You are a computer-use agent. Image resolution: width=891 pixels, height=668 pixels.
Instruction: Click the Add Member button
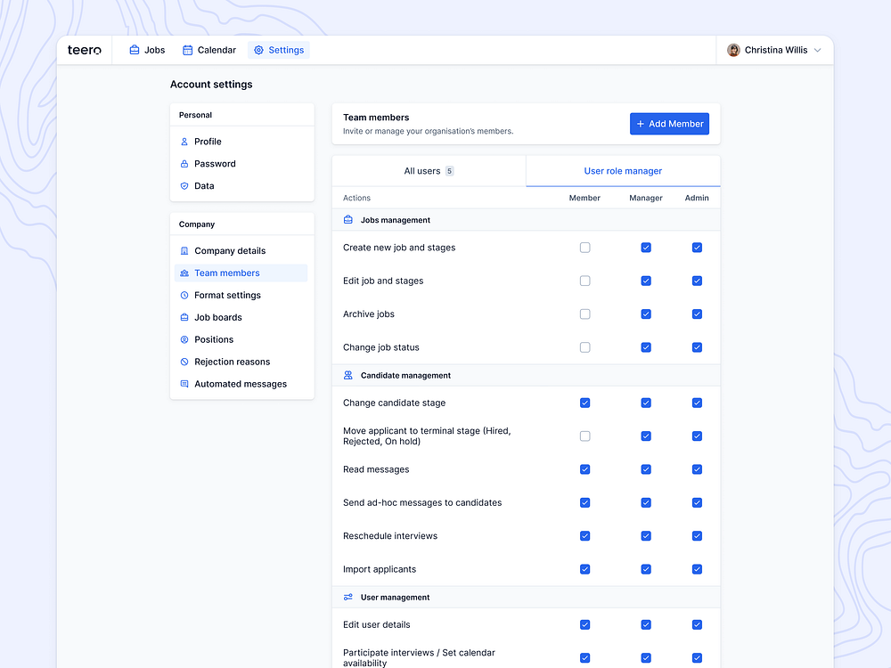[669, 124]
